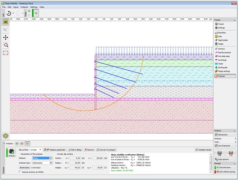This screenshot has height=180, width=238.
Task: Activate the pan move arrows tool
Action: [6, 37]
